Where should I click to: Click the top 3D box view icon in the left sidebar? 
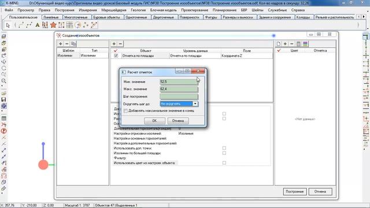4,36
